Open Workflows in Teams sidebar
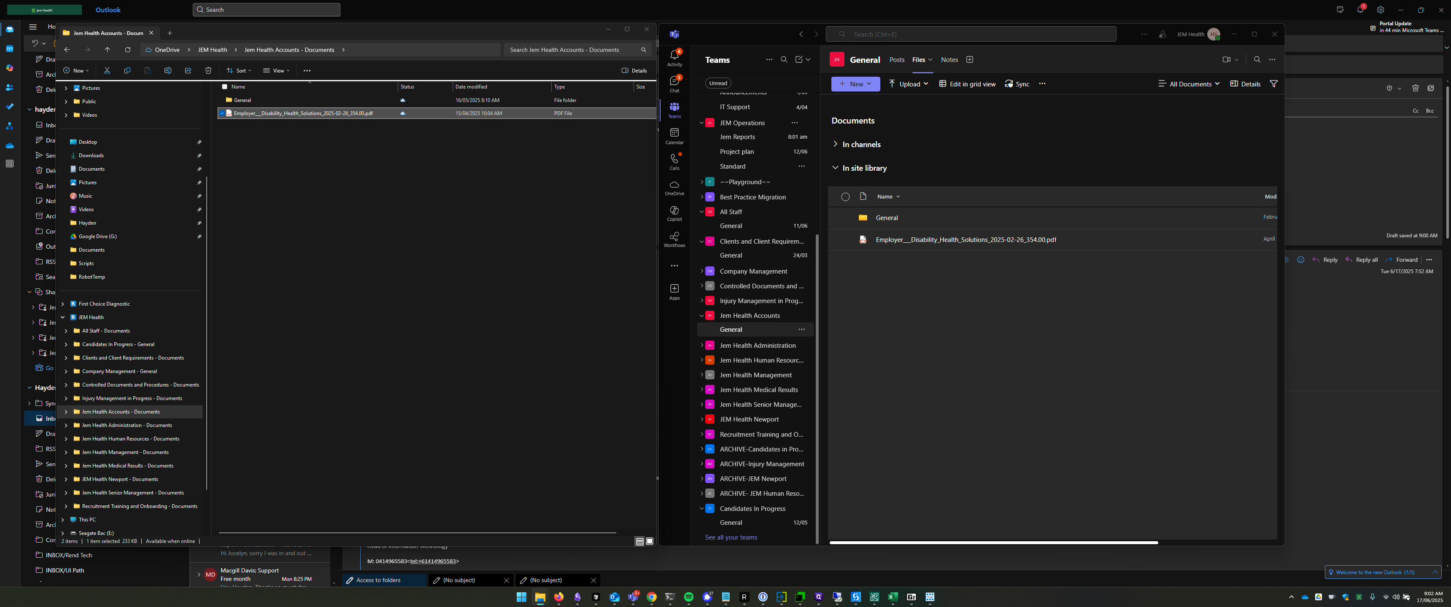1451x607 pixels. [674, 239]
